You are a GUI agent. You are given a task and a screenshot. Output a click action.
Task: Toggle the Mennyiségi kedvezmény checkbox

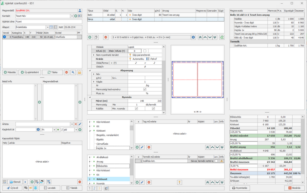145,89
